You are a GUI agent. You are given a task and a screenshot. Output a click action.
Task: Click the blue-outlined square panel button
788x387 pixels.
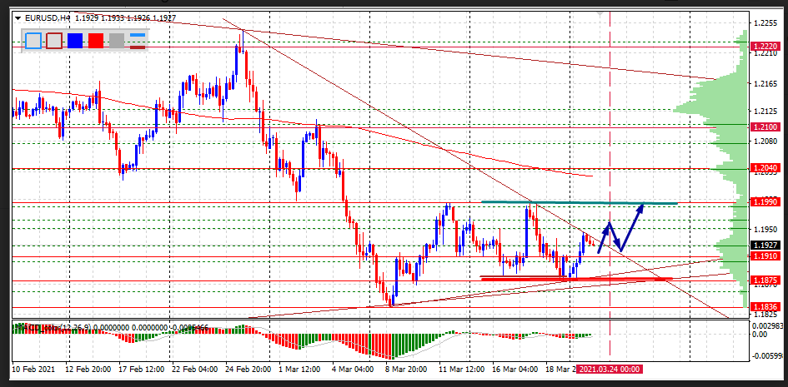33,40
